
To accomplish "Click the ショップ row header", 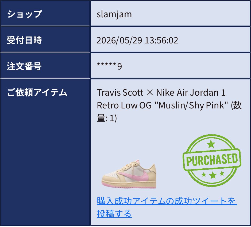I will pos(24,14).
